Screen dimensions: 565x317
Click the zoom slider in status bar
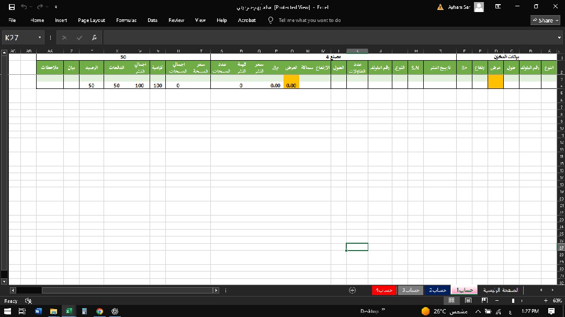coord(514,301)
